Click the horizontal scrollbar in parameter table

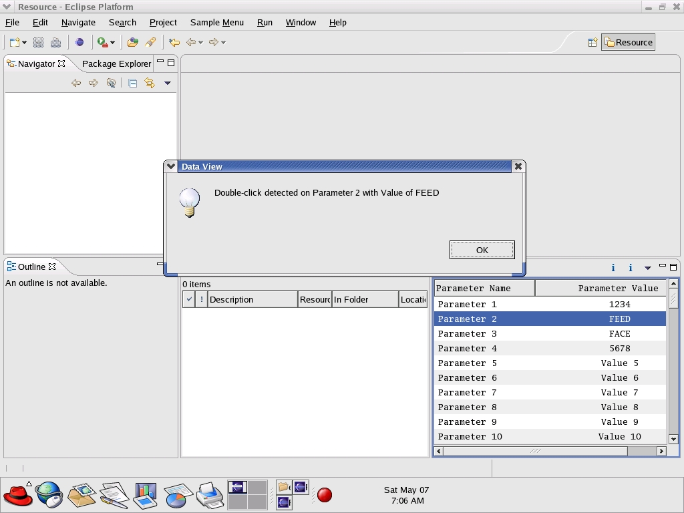[534, 451]
